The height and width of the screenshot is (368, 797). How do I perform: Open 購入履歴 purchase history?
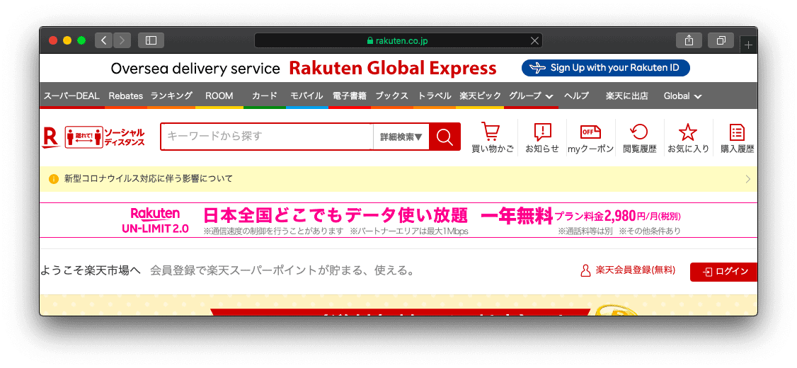737,138
